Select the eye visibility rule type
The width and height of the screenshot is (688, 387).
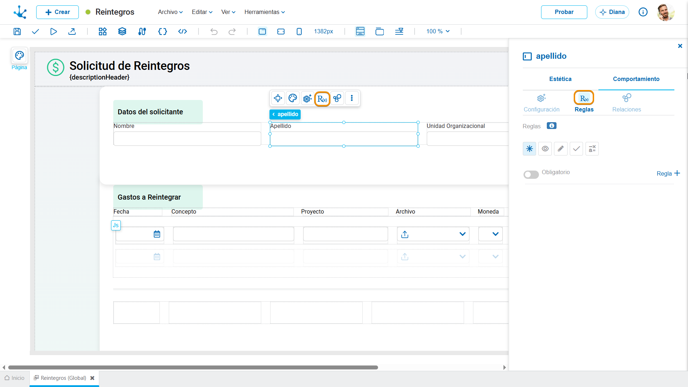point(545,149)
